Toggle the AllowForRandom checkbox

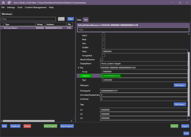102,59
